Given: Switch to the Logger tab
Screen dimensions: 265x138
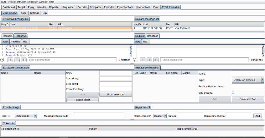Looking at the screenshot, I should 23,13.
